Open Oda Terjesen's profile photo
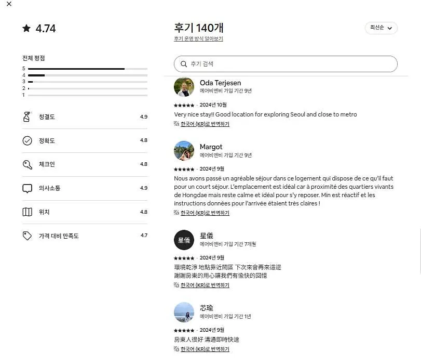This screenshot has height=364, width=421. (184, 87)
